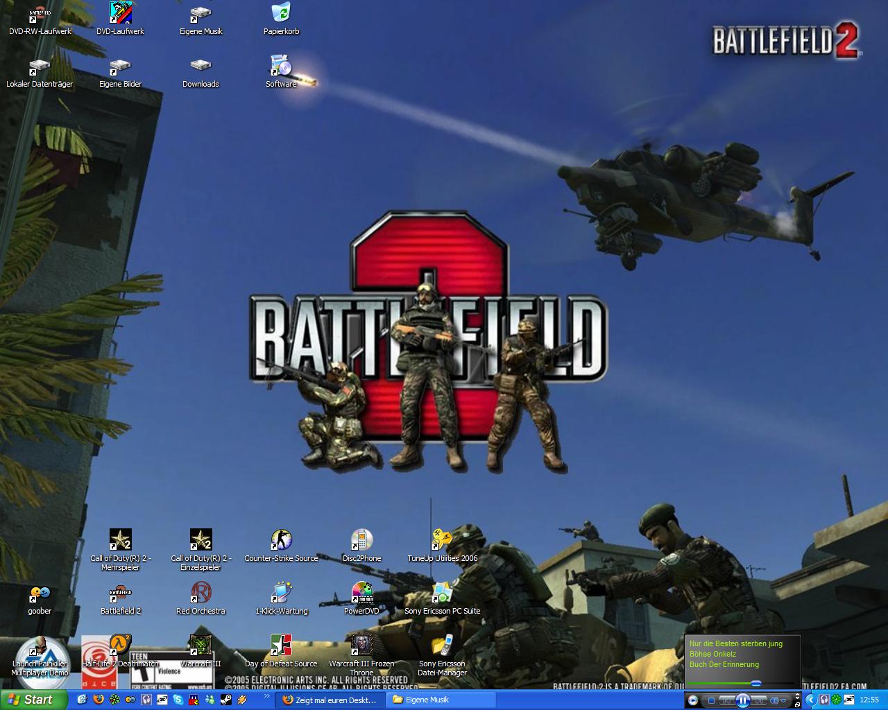
Task: Expand hidden system tray icons
Action: 810,700
